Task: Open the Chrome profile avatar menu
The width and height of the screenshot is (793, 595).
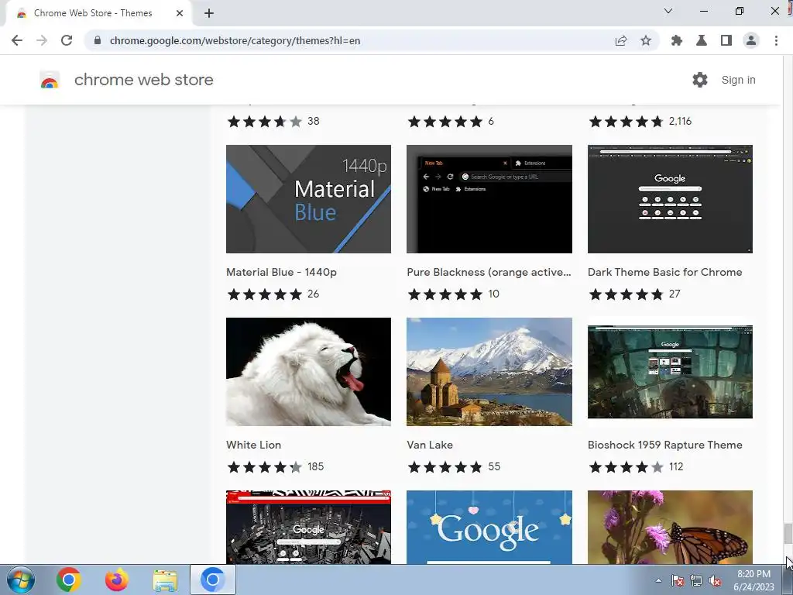Action: [x=751, y=40]
